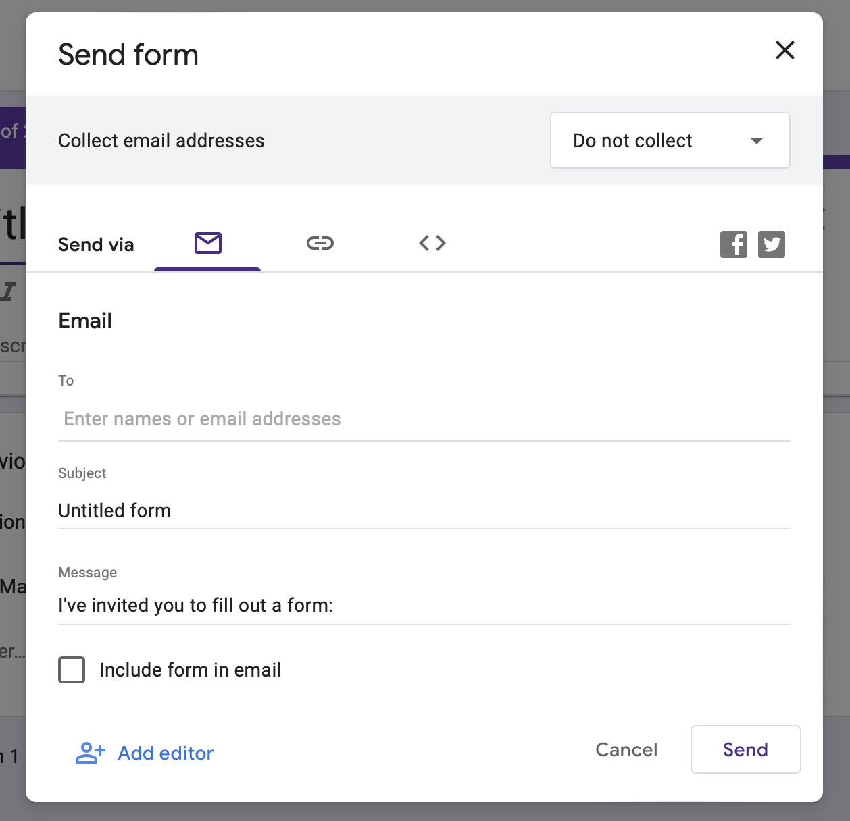Image resolution: width=850 pixels, height=821 pixels.
Task: Select the email envelope send option
Action: tap(207, 243)
